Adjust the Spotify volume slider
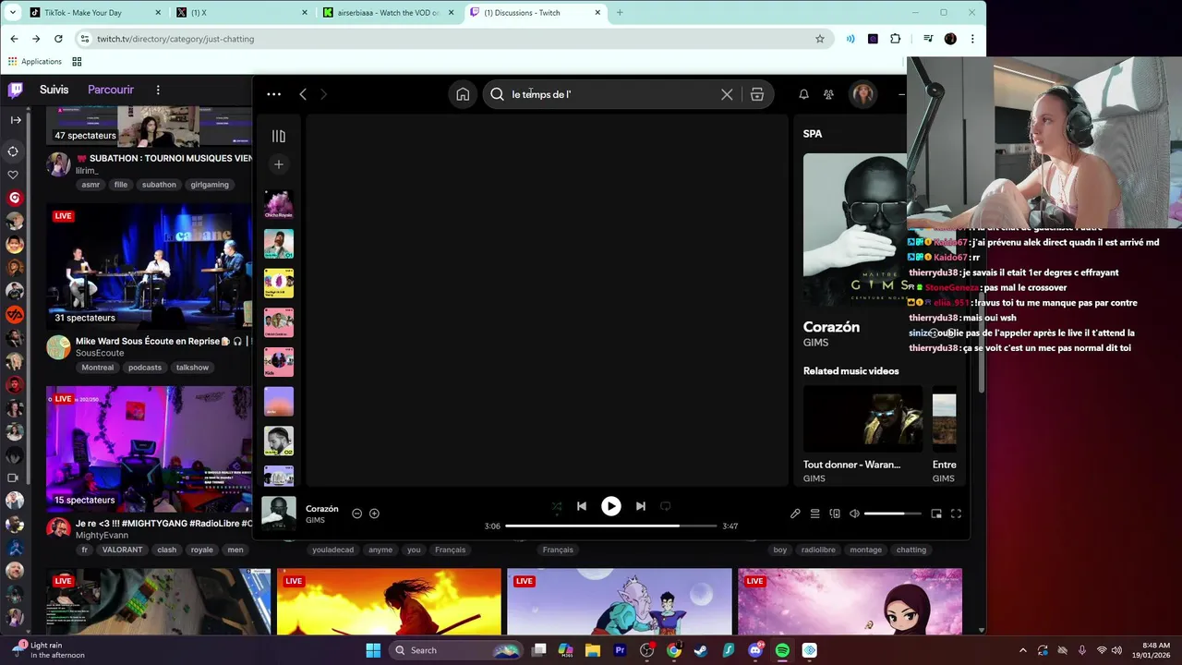Image resolution: width=1182 pixels, height=665 pixels. 892,514
